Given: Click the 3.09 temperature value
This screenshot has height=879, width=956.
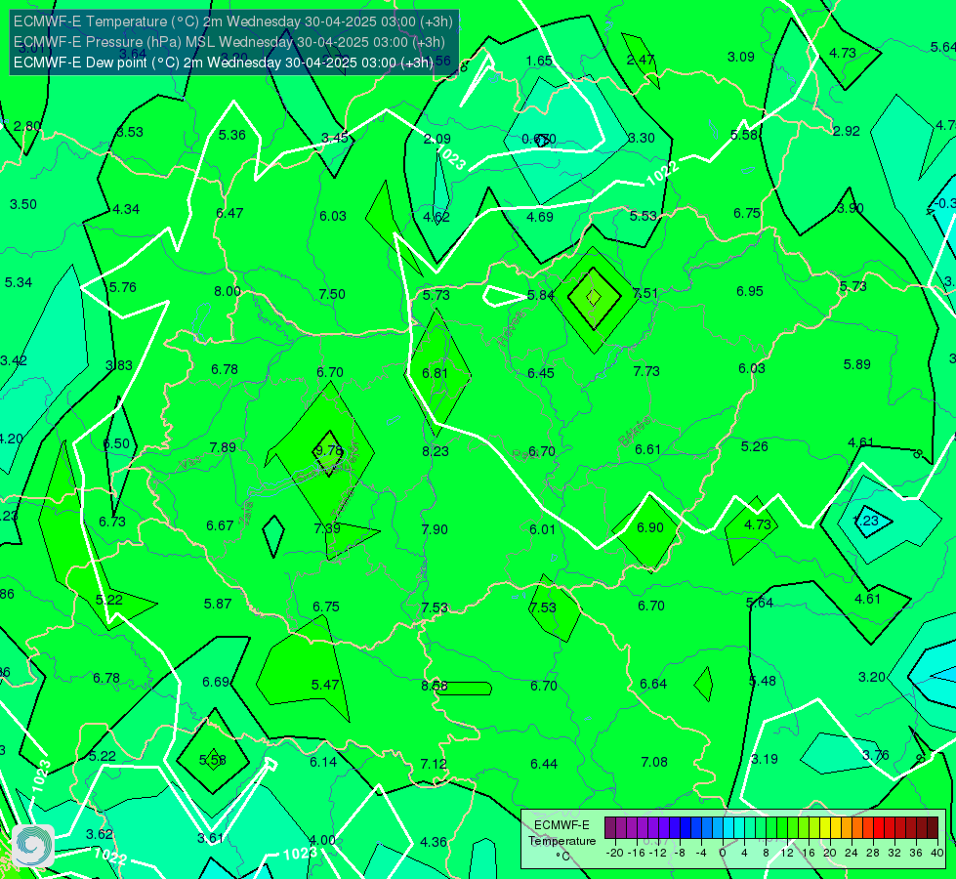Looking at the screenshot, I should tap(741, 58).
